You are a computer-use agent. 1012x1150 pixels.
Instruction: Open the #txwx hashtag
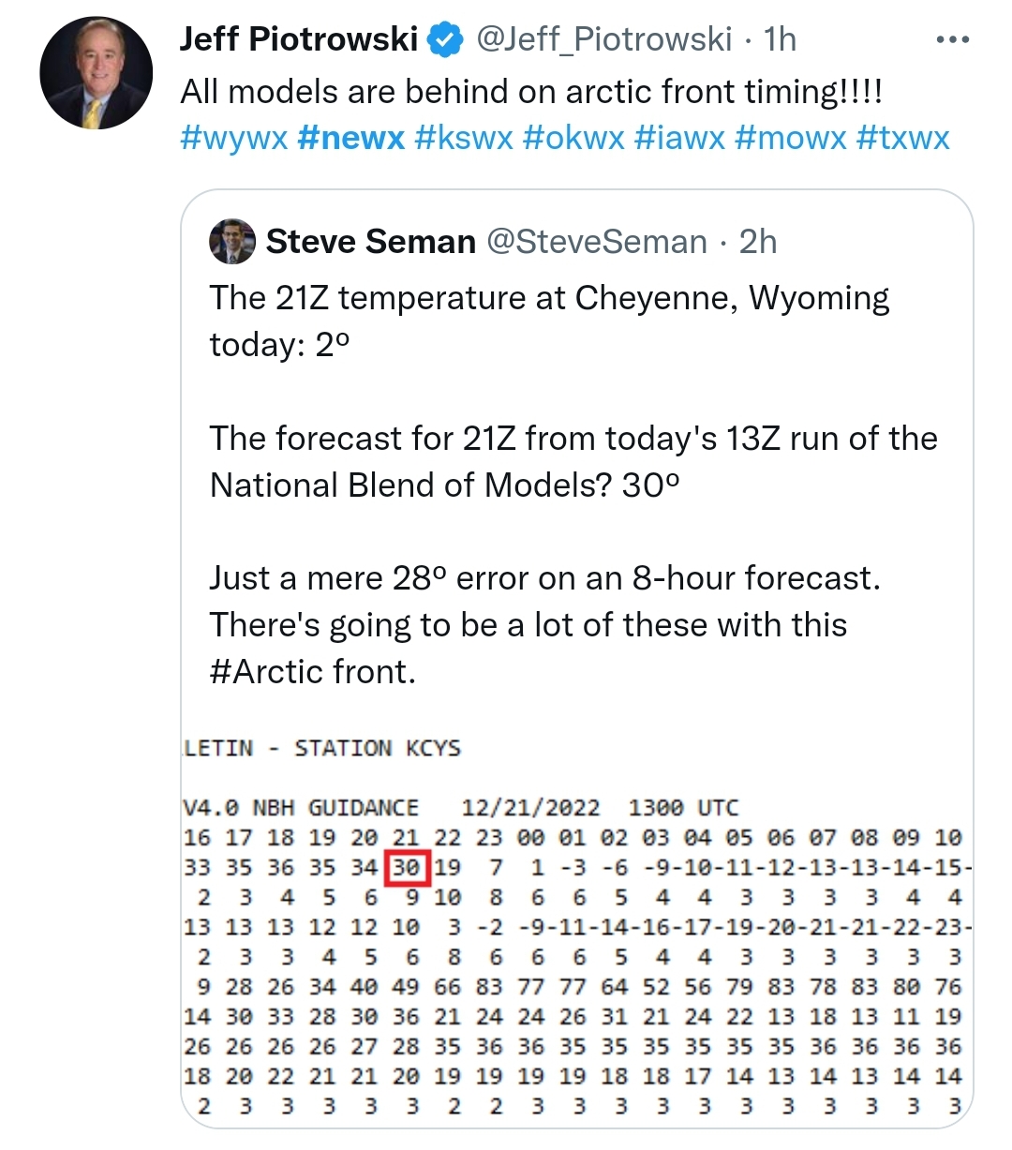(x=903, y=138)
